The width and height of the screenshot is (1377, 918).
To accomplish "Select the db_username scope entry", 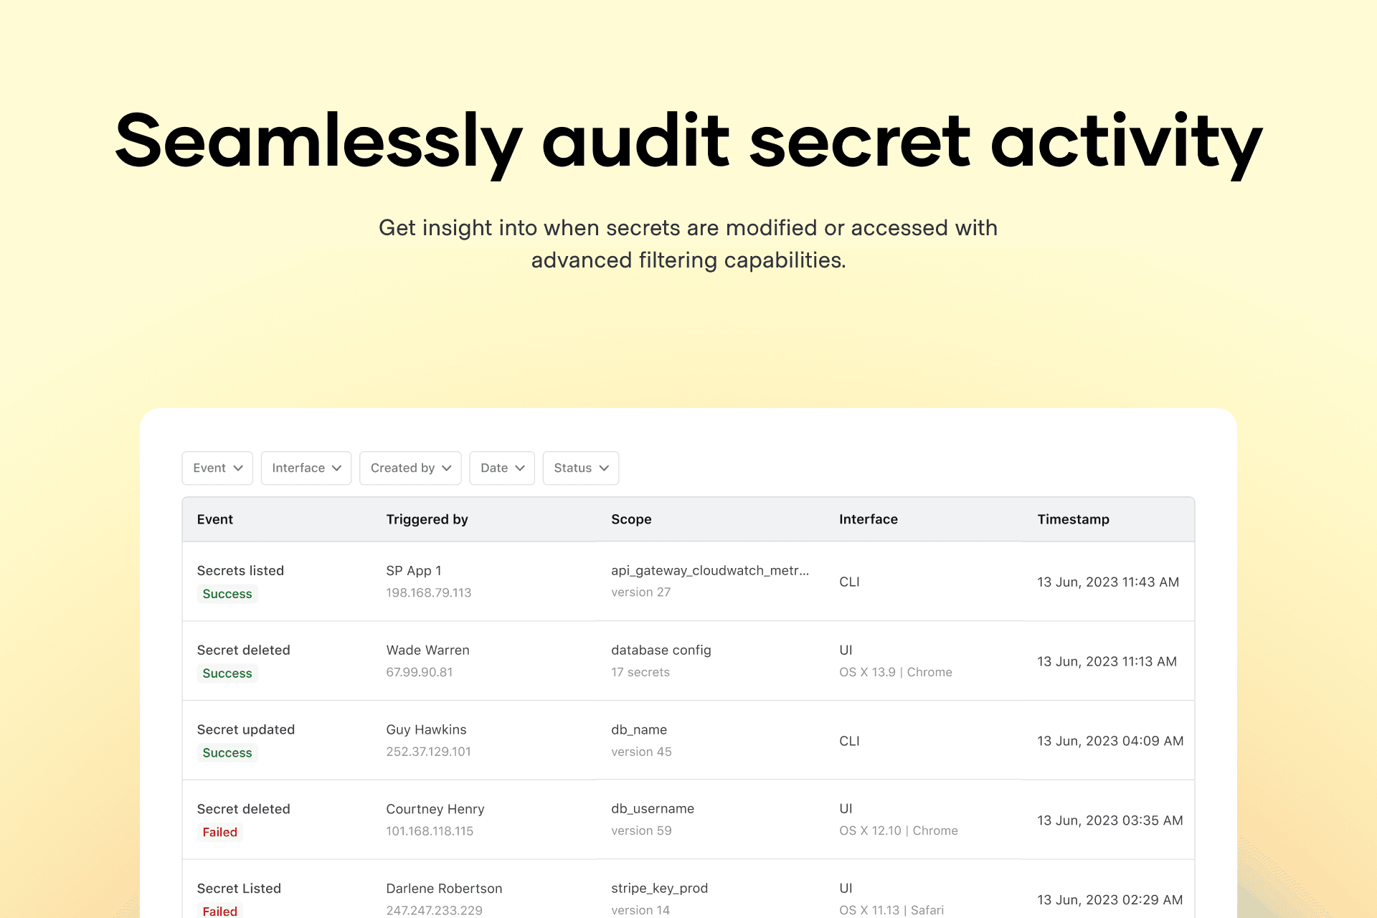I will [x=652, y=809].
